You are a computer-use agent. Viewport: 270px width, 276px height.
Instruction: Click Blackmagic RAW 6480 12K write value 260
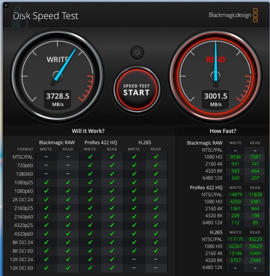click(x=235, y=178)
